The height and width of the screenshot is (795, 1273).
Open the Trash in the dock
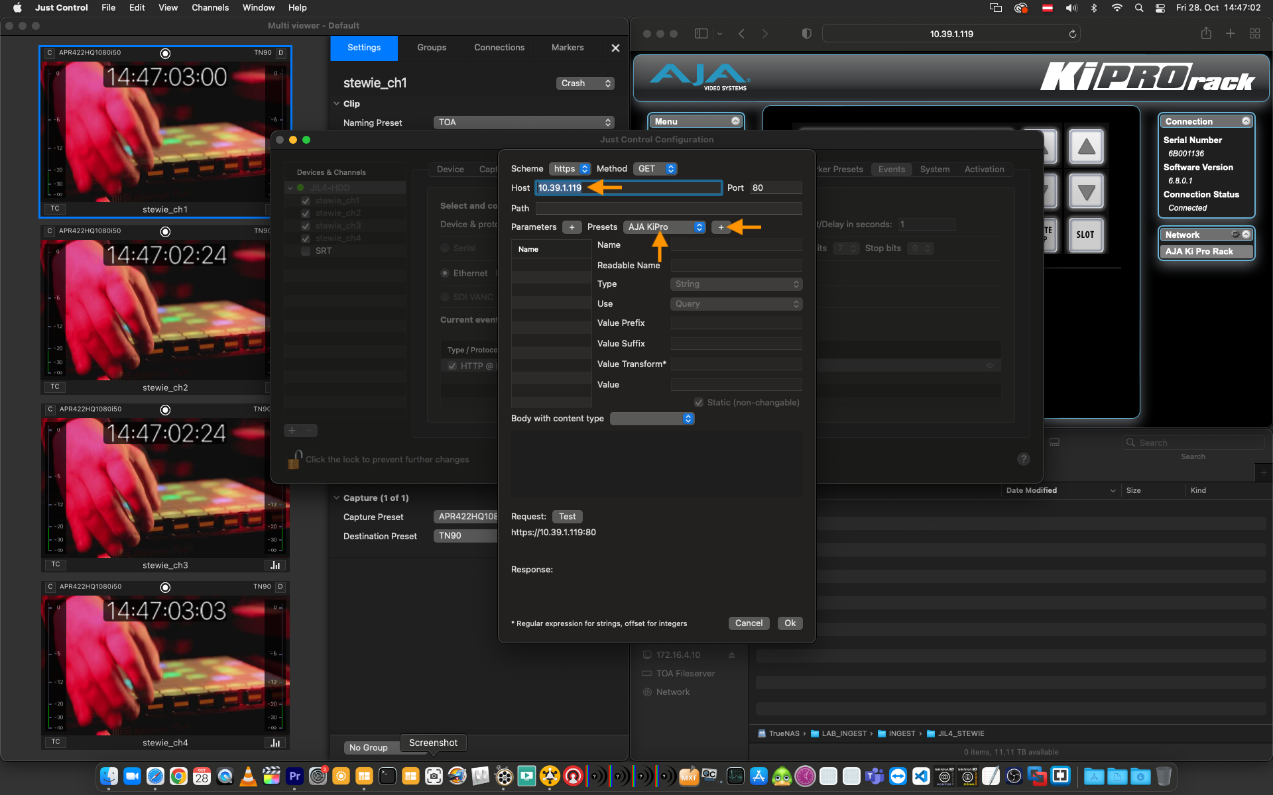click(1164, 776)
